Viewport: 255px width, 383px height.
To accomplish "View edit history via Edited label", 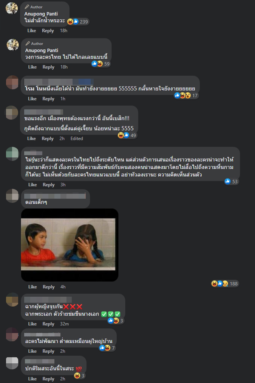I will [77, 139].
